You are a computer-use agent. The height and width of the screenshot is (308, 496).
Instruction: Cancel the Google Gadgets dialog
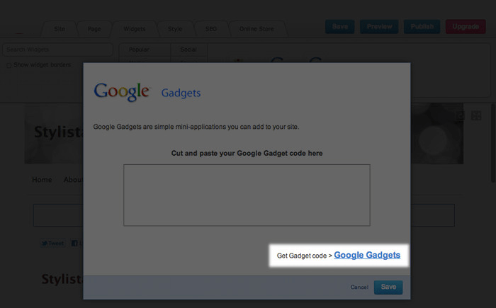click(x=359, y=287)
